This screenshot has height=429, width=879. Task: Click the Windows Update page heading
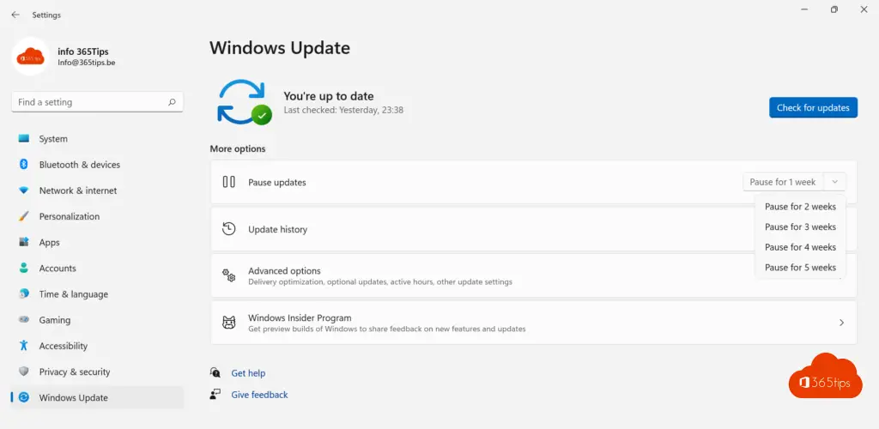tap(280, 47)
